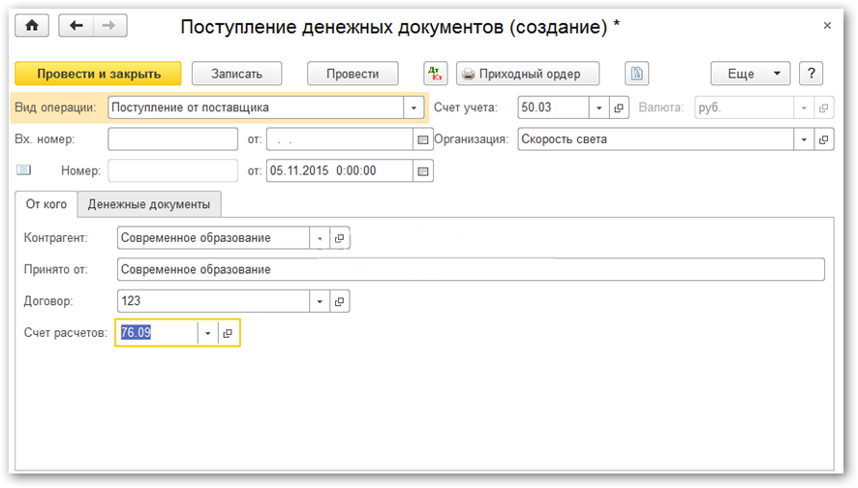Expand the Вид операции dropdown
The image size is (858, 488).
point(414,107)
